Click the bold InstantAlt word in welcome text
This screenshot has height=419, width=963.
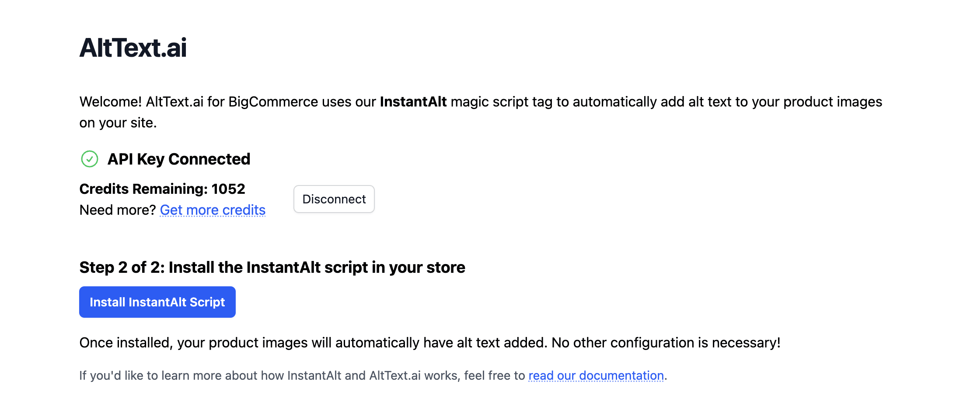pyautogui.click(x=413, y=102)
